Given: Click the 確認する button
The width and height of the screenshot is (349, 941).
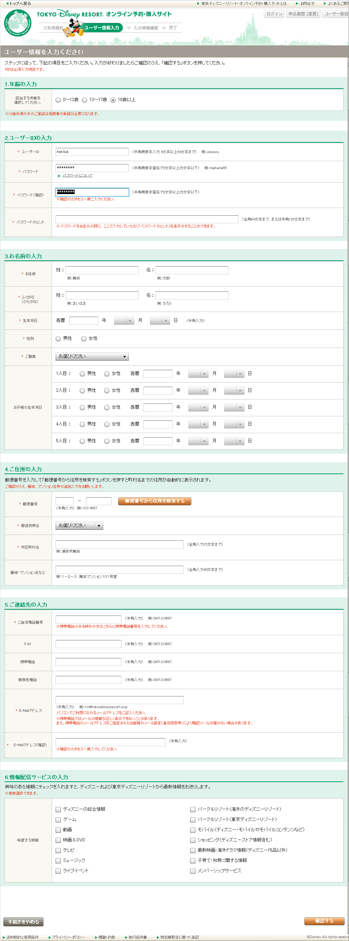Looking at the screenshot, I should click(324, 921).
